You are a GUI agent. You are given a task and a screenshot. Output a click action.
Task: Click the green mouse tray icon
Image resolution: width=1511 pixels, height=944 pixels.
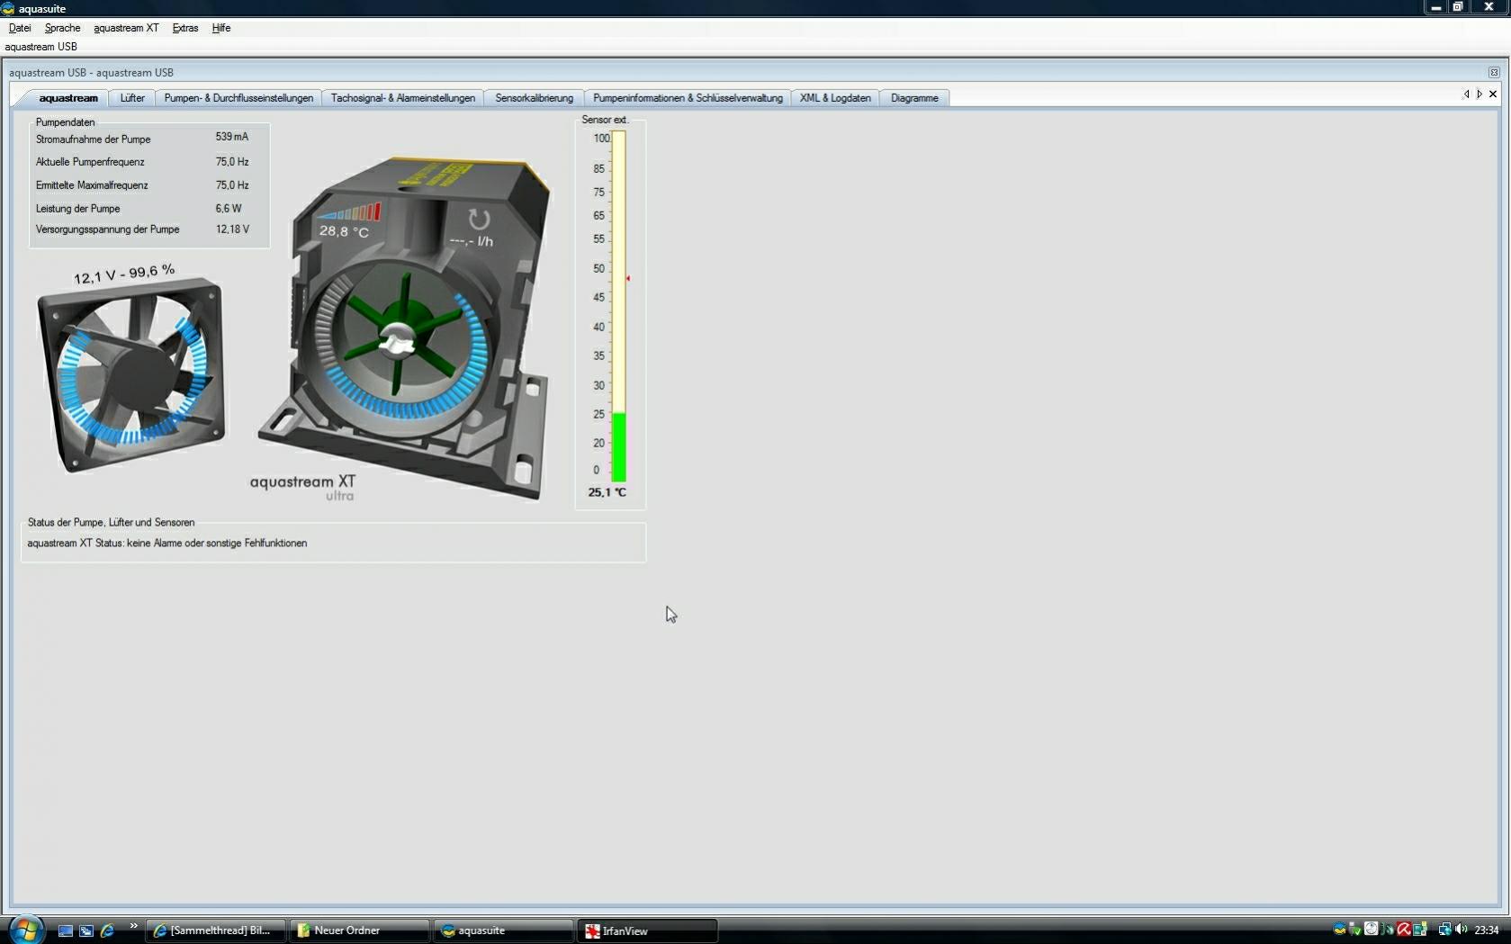pos(1387,929)
